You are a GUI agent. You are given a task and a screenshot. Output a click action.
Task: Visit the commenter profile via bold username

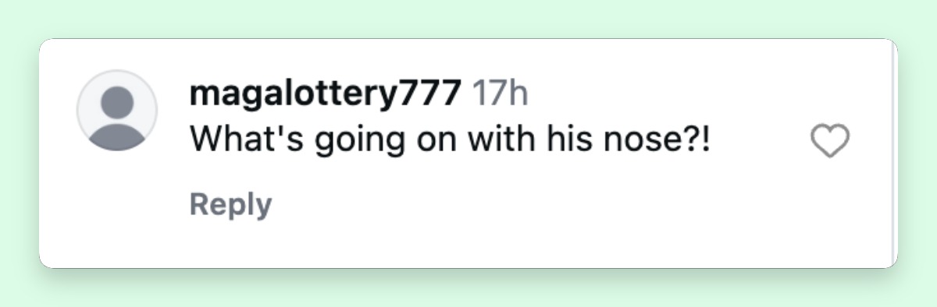click(325, 94)
